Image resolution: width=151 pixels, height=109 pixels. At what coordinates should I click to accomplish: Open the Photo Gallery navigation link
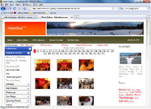tap(22, 40)
